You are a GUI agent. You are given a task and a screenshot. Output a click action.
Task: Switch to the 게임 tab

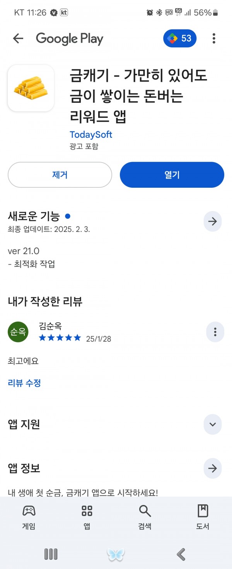[x=29, y=517]
